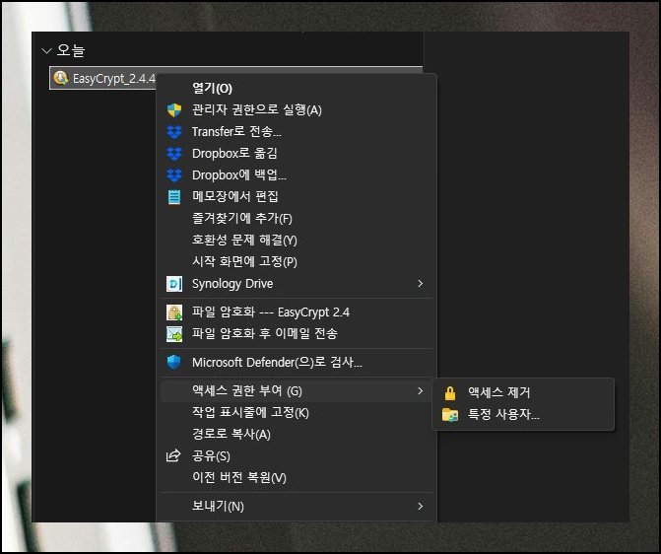Screen dimensions: 661x554
Task: Click the padlock icon for 액세스 제거
Action: [x=450, y=392]
